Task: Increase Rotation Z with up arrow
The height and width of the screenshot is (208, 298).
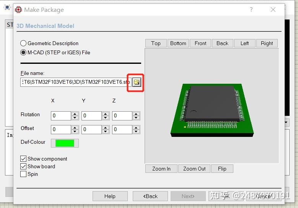Action: (x=136, y=114)
